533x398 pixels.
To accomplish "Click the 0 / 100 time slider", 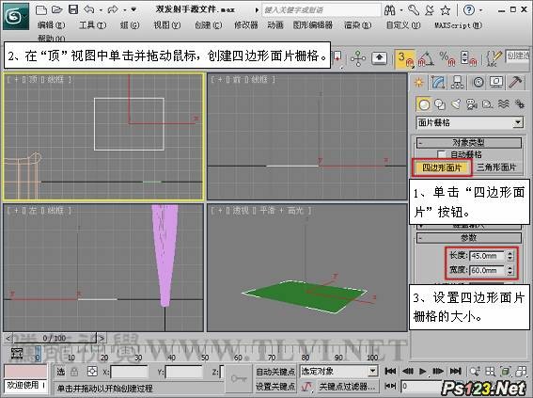I will [54, 338].
